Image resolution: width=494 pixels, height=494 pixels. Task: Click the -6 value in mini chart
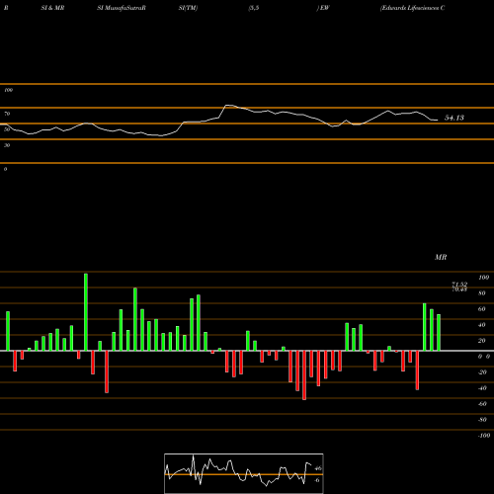(x=317, y=480)
